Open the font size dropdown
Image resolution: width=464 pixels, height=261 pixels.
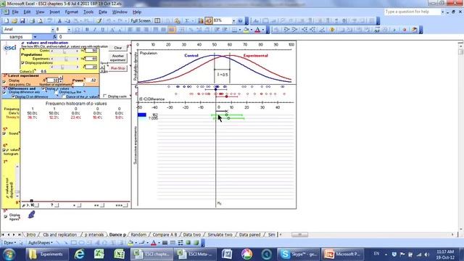[69, 30]
